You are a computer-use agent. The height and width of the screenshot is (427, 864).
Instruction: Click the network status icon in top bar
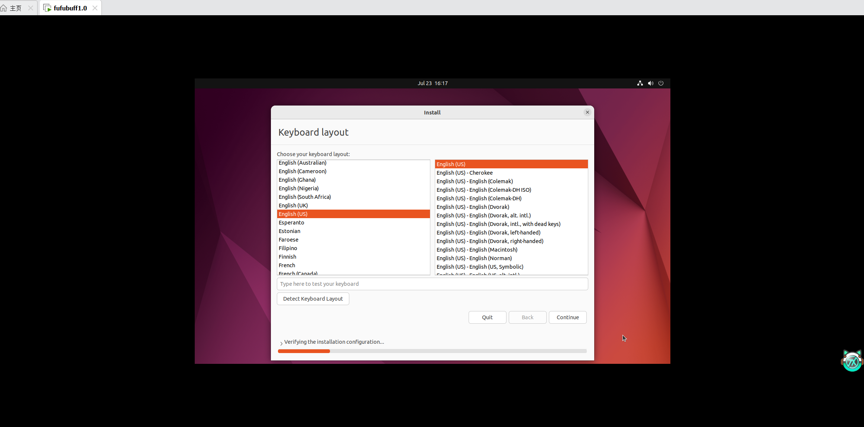click(x=640, y=83)
